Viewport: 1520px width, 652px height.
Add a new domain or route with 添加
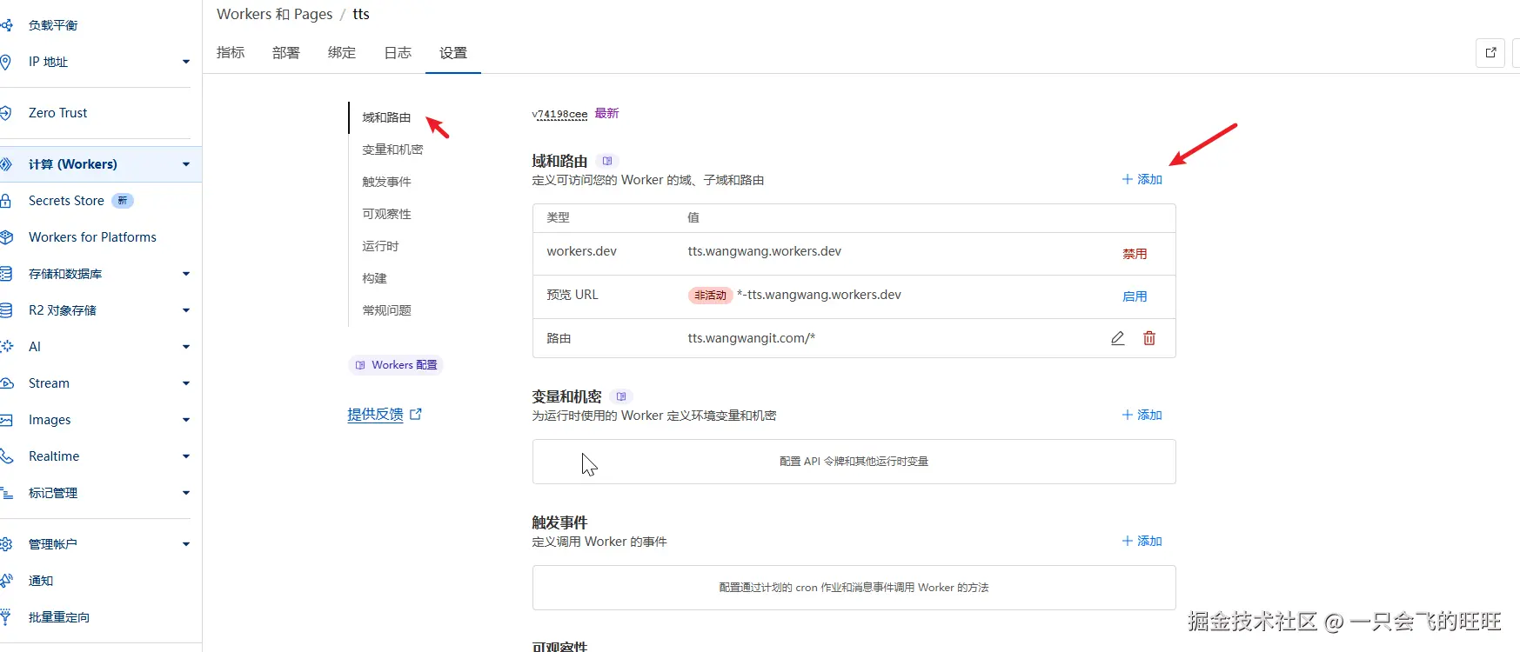[x=1142, y=179]
